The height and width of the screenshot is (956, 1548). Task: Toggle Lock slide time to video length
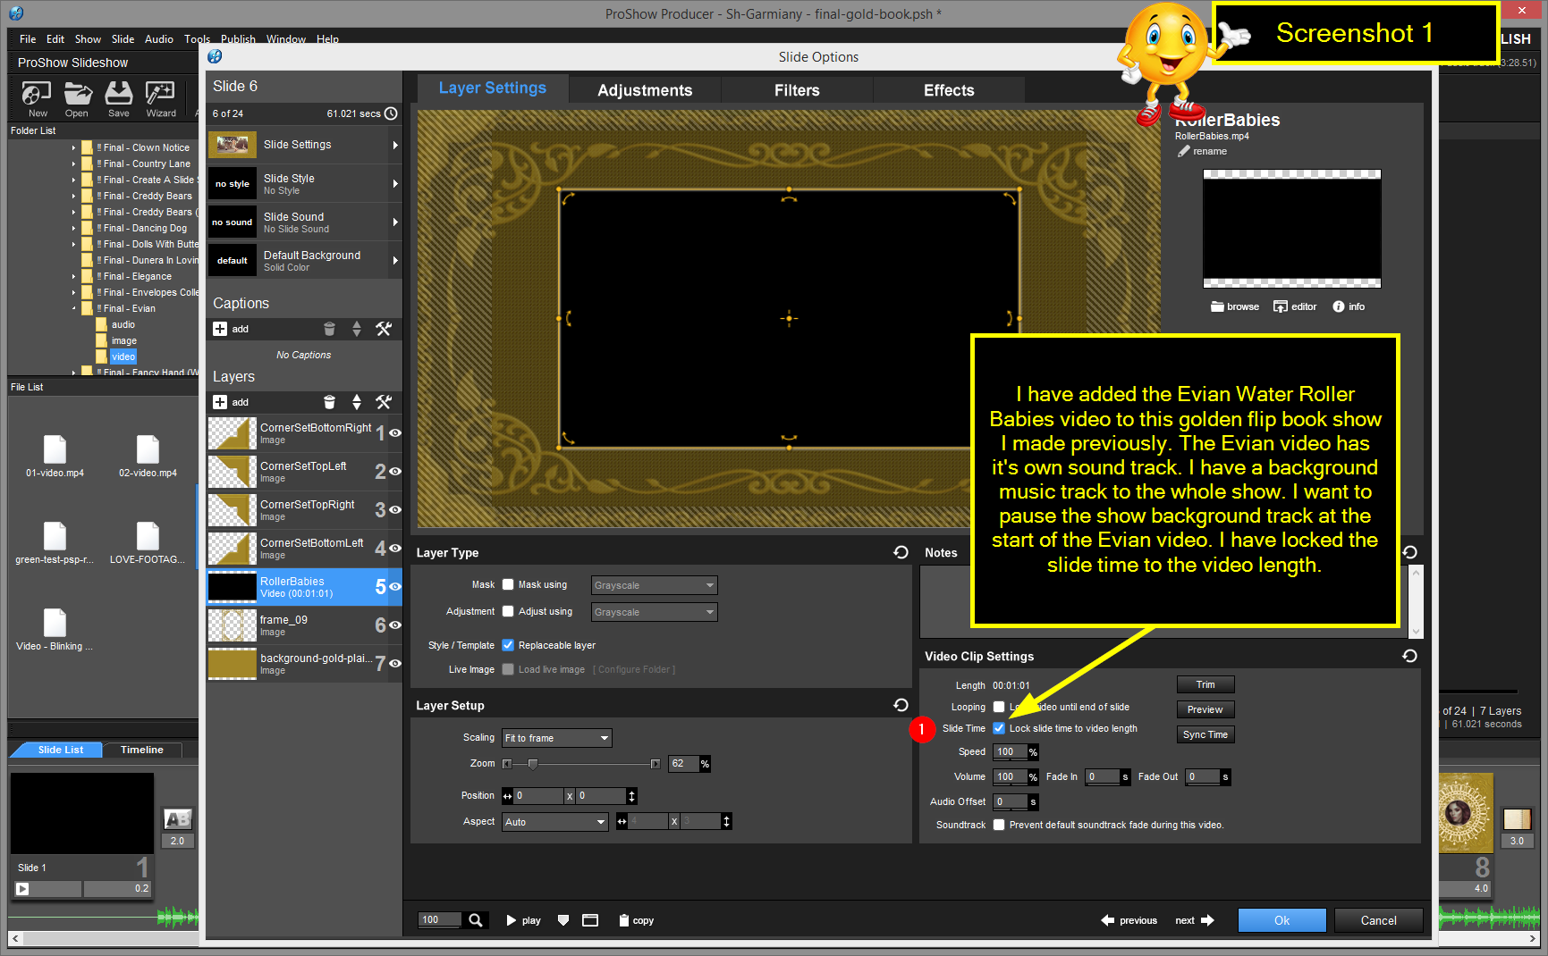[x=999, y=728]
